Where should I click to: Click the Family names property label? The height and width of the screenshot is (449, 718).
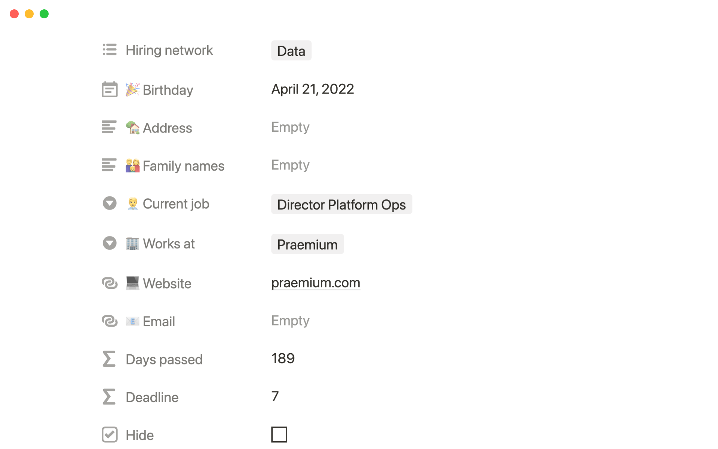pos(183,166)
